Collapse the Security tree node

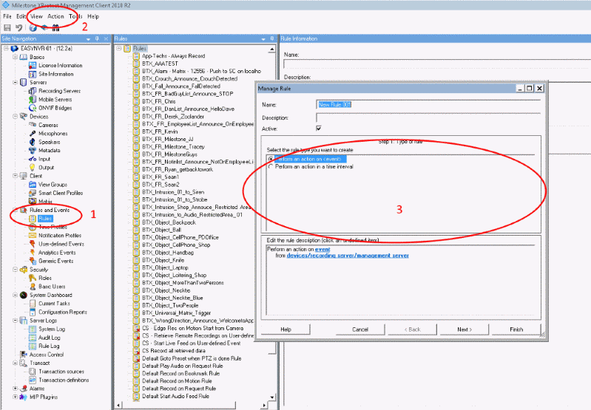15,270
